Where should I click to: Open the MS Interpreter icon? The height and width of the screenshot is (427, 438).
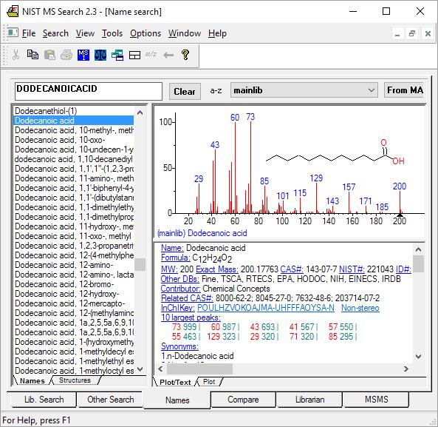pos(83,55)
